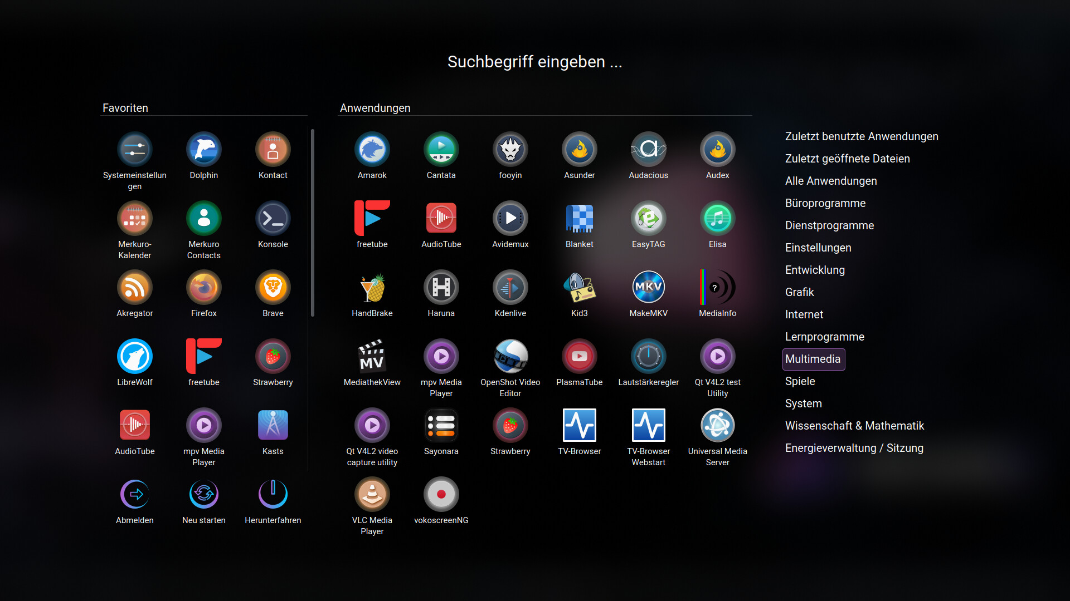This screenshot has height=601, width=1070.
Task: Select Zuletzt benutzte Anwendungen category
Action: [x=862, y=136]
